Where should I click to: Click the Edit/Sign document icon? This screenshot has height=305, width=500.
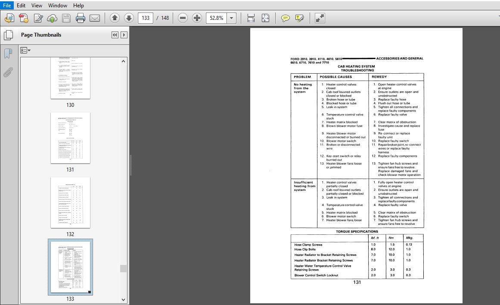coord(38,18)
